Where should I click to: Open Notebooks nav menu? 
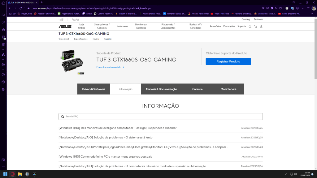coord(122,26)
